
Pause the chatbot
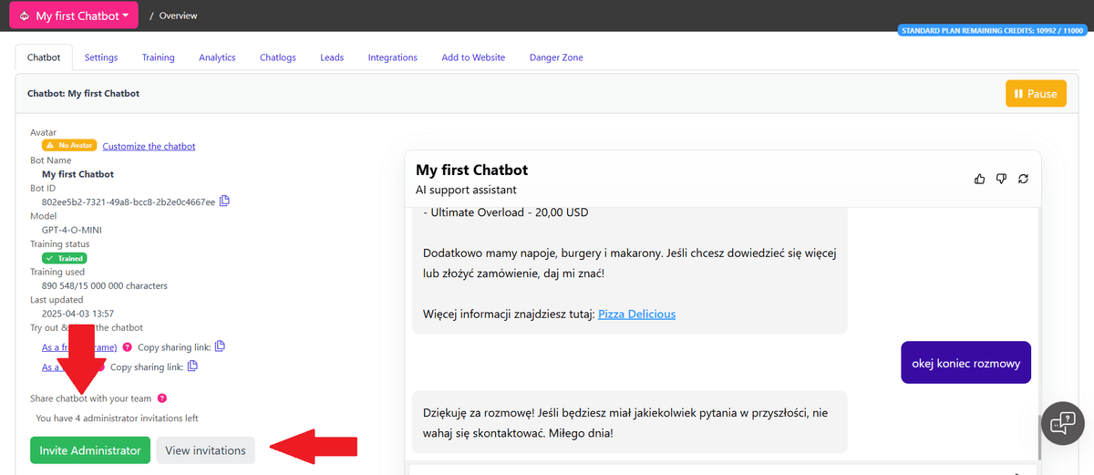1035,94
